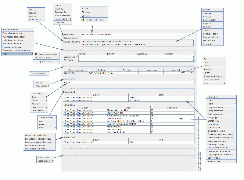Enable the View all scopes checkbox

pos(36,57)
